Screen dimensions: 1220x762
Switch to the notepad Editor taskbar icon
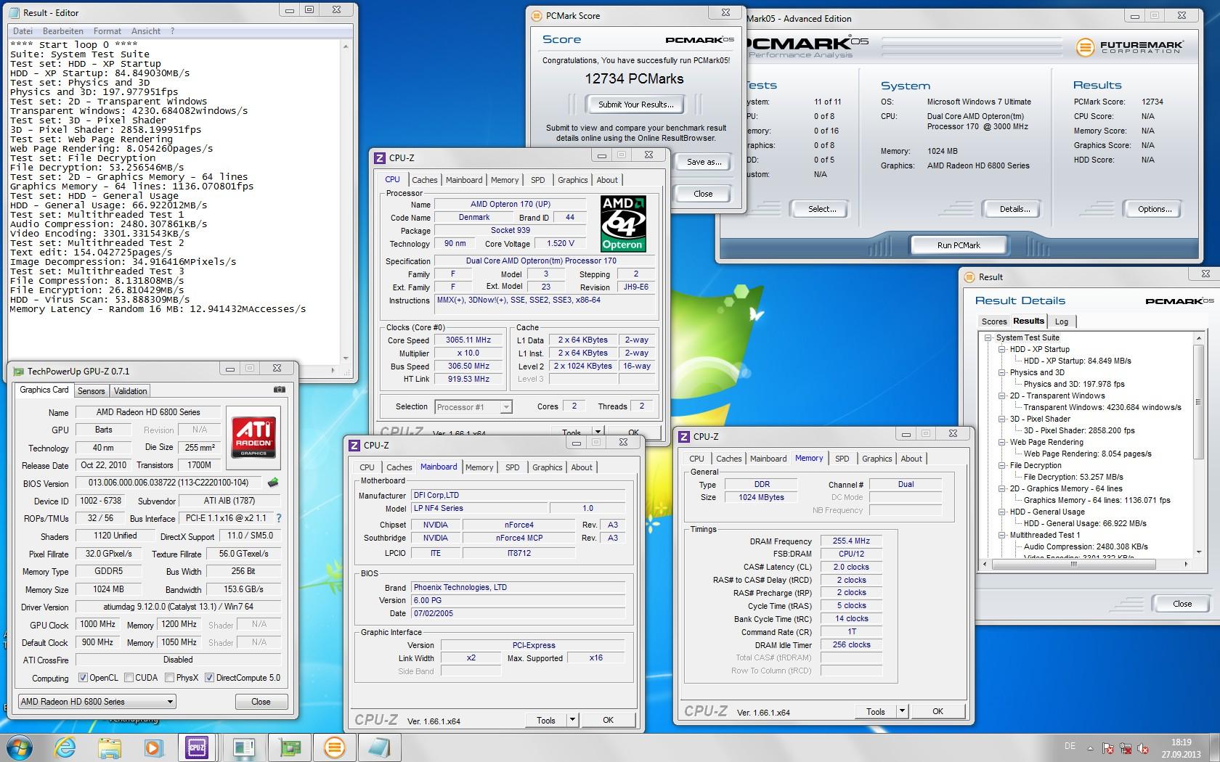point(379,747)
